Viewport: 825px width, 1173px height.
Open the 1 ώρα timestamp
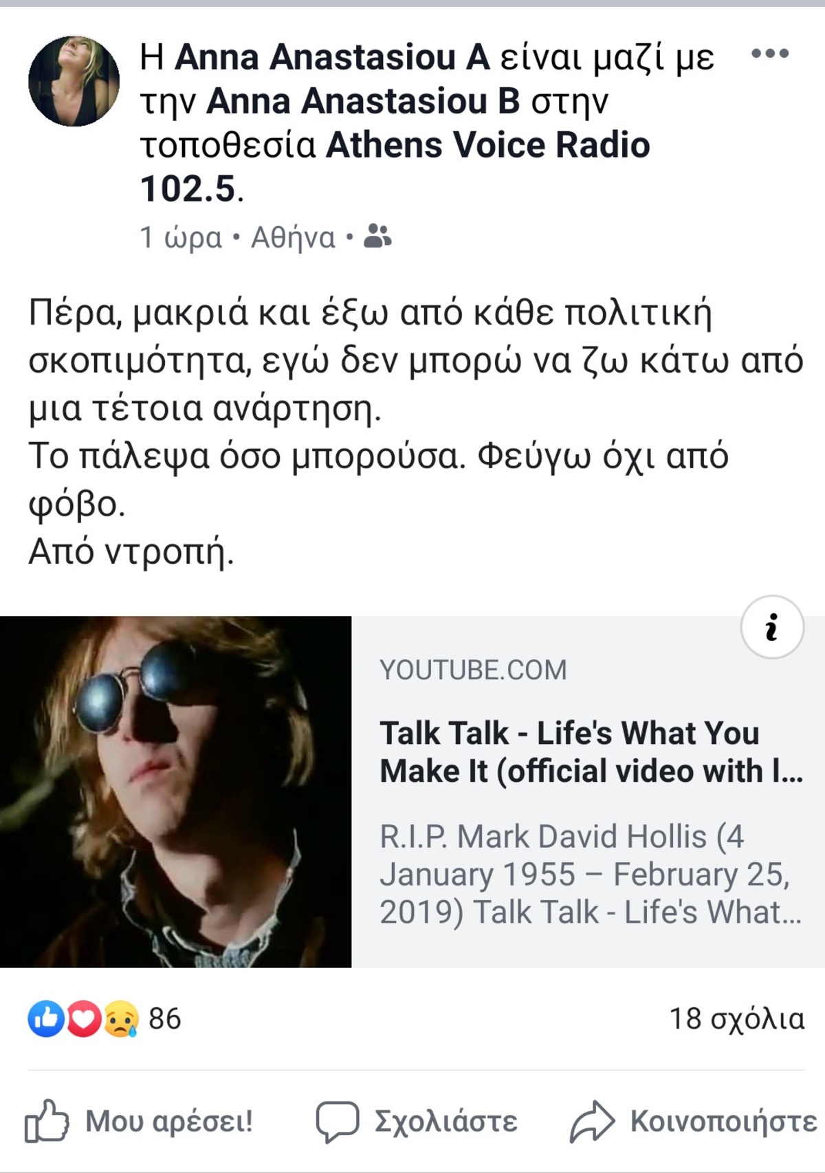181,238
